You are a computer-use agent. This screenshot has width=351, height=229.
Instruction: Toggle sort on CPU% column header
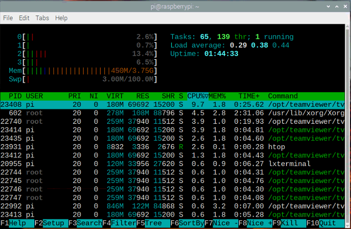198,96
